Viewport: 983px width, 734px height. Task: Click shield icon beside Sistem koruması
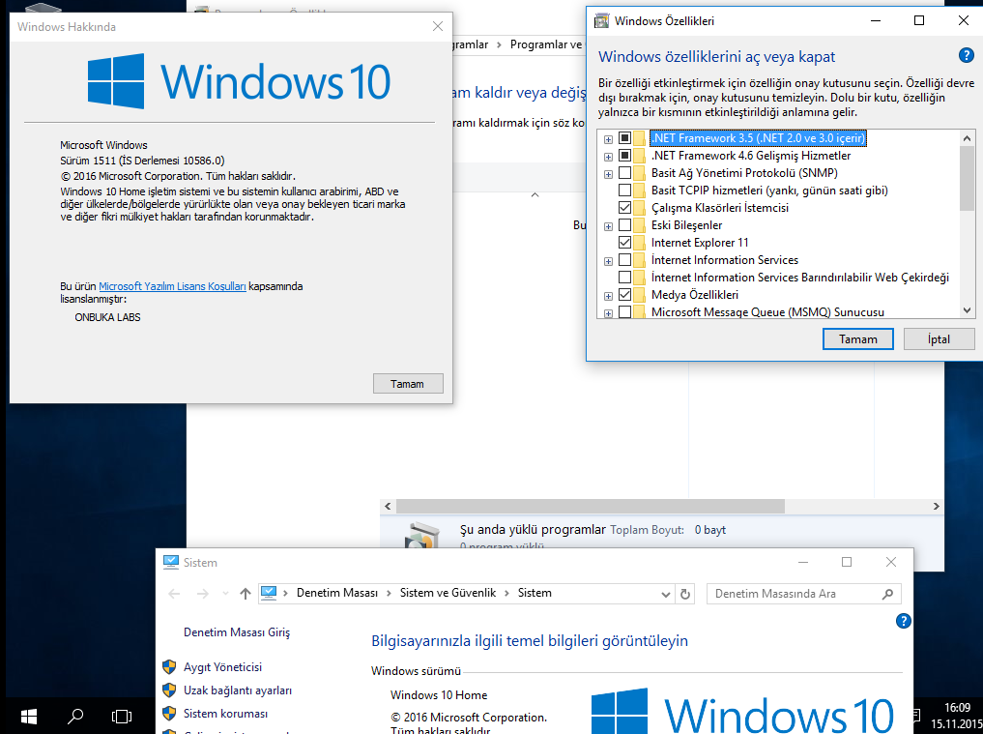169,714
